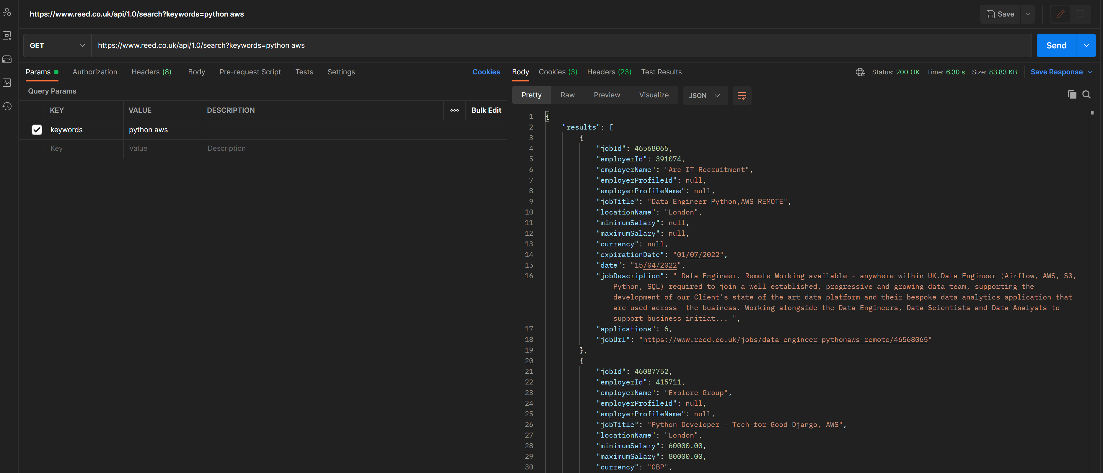Open the Pre-request Script tab
This screenshot has width=1103, height=473.
[250, 72]
